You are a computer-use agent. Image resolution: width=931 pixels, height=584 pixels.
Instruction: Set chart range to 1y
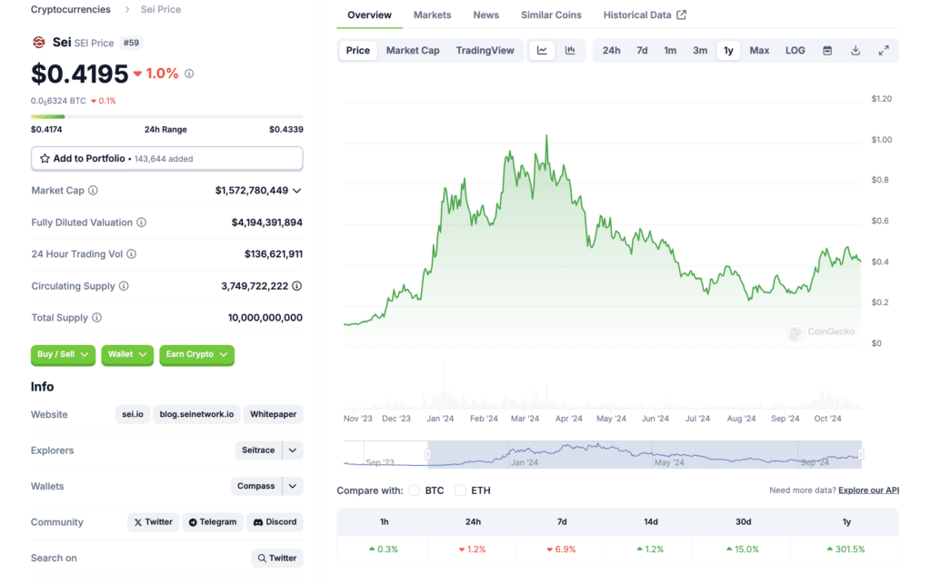pos(728,50)
